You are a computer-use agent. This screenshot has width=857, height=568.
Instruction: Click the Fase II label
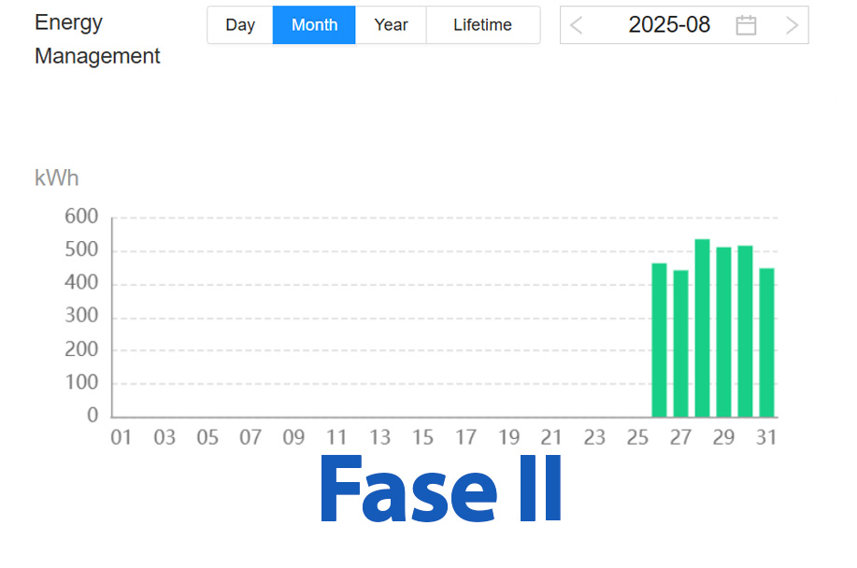(439, 490)
